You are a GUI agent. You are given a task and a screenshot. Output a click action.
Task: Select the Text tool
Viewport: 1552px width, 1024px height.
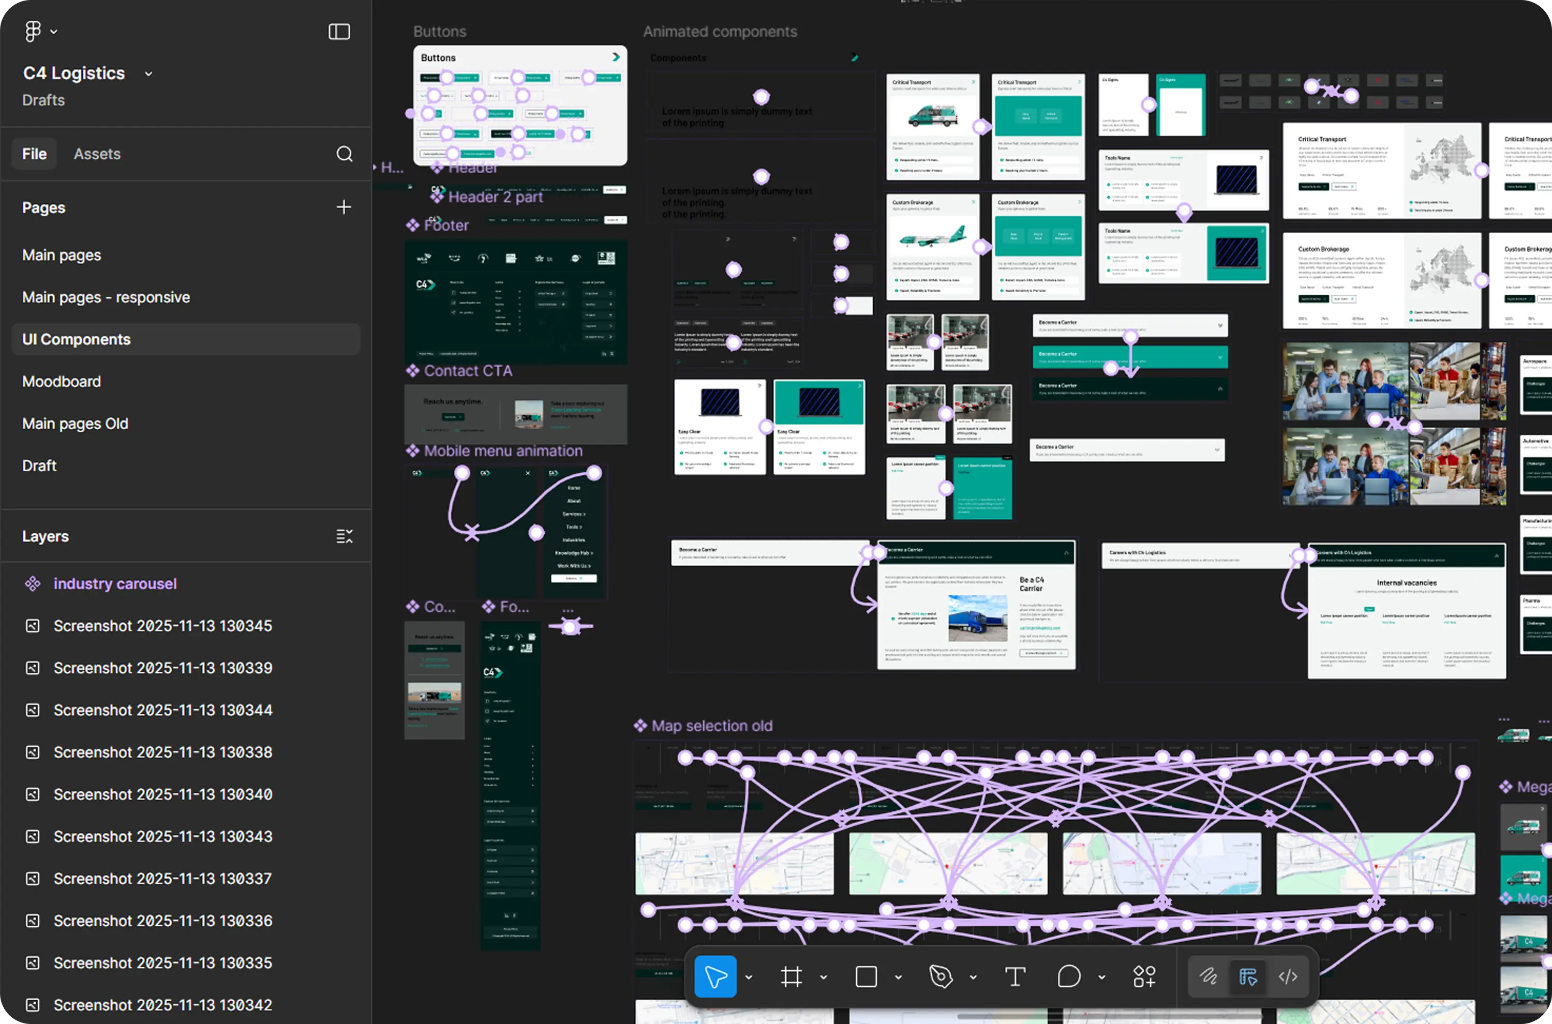click(x=1015, y=976)
